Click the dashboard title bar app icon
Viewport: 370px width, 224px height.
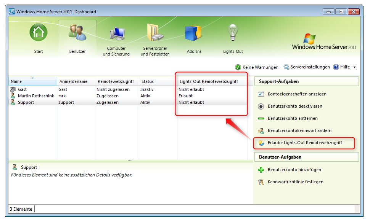(12, 11)
